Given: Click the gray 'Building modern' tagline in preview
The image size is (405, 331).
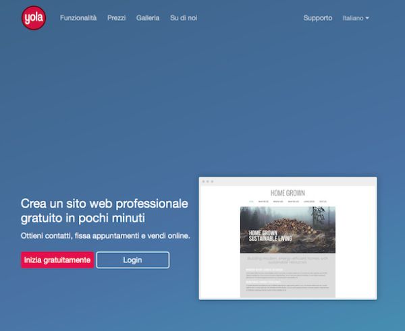Looking at the screenshot, I should pyautogui.click(x=288, y=261).
